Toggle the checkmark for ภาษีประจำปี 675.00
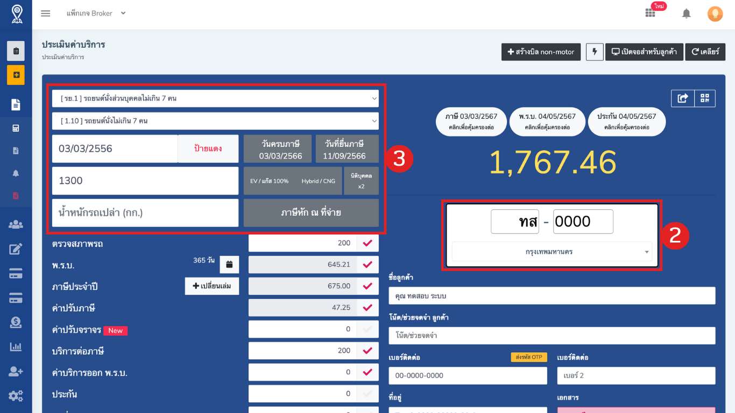Screen dimensions: 735x413 367,286
